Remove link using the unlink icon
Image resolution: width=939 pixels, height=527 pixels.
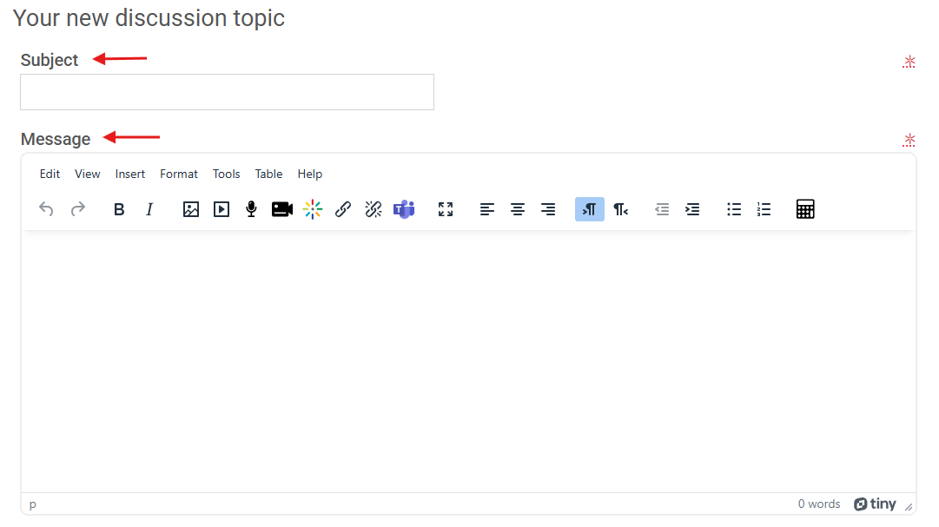374,209
